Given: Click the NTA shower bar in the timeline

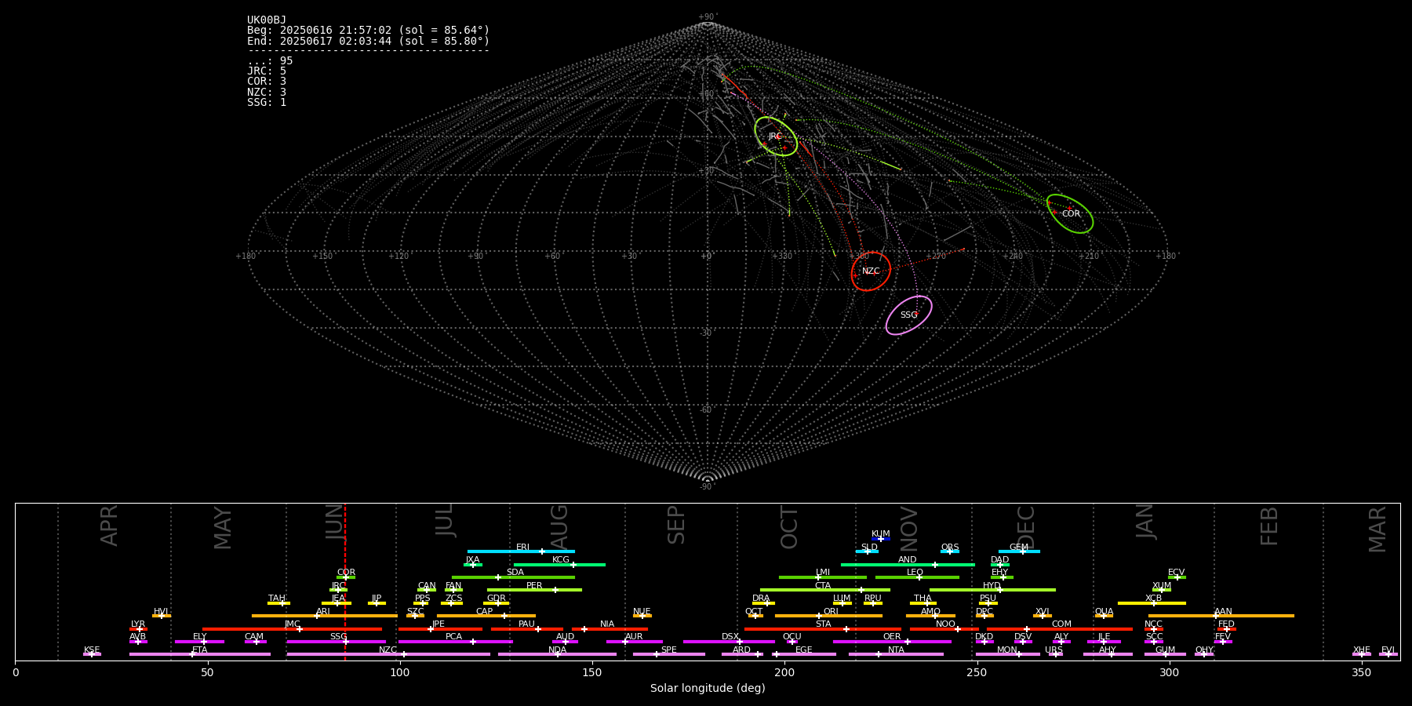Looking at the screenshot, I should (x=896, y=654).
